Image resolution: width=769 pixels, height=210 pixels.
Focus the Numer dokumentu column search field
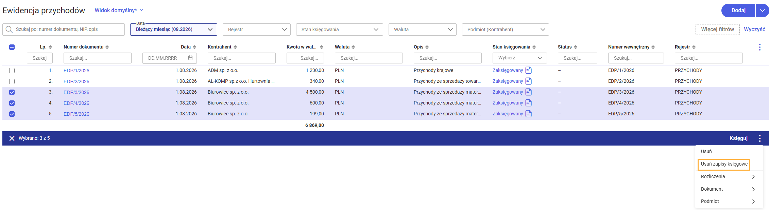[x=98, y=58]
